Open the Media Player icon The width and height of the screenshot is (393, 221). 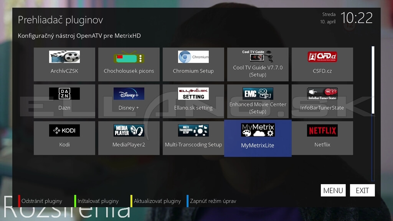pos(129,130)
